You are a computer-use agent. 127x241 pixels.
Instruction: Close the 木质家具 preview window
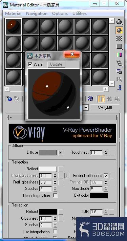point(72,54)
